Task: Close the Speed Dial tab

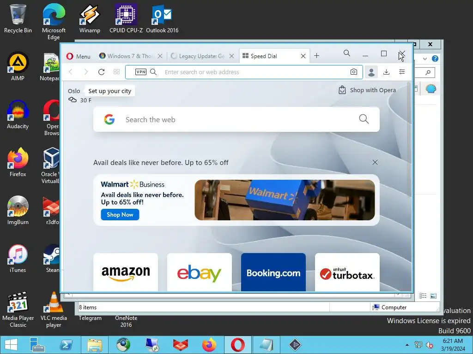Action: coord(303,56)
